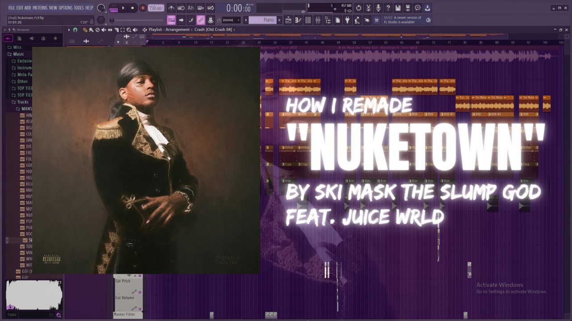Toggle loop recording icon
Screen dimensions: 572x321
point(210,8)
